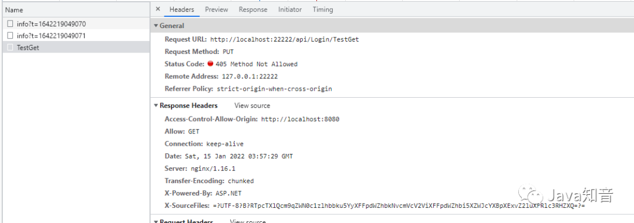
Task: Open the Timing tab
Action: [323, 9]
